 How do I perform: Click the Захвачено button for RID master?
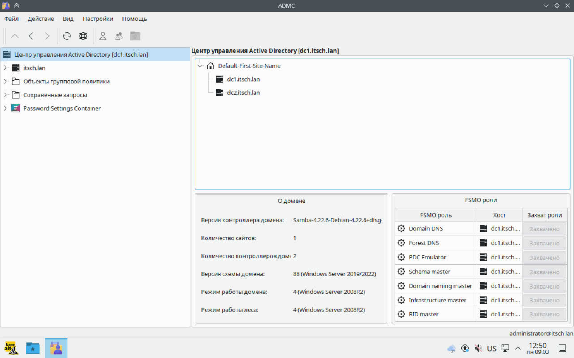[x=544, y=314]
